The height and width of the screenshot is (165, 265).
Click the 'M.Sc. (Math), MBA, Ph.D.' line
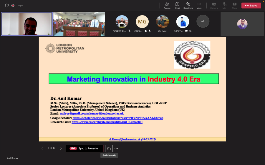tap(108, 103)
